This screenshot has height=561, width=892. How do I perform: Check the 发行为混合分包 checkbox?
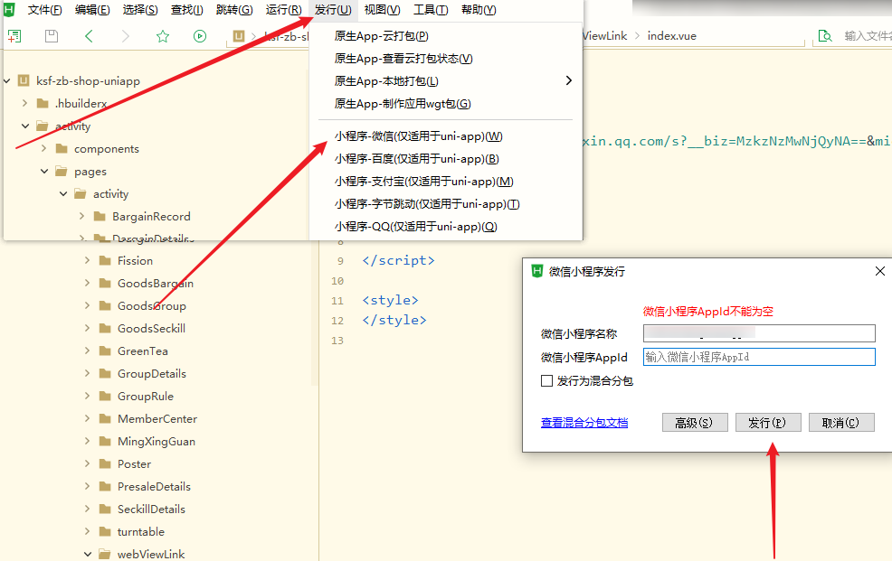tap(546, 381)
